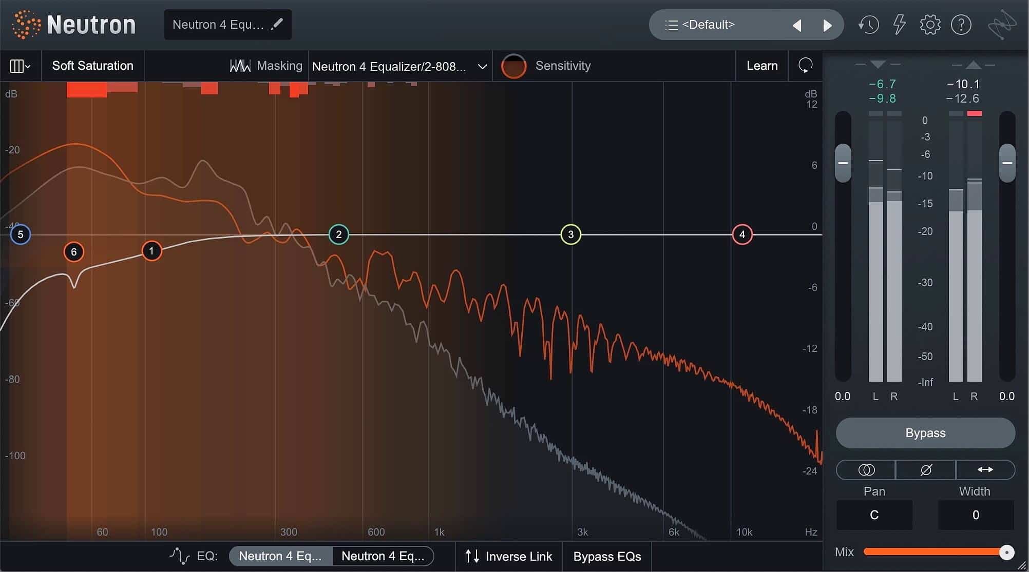Toggle phase invert button
The height and width of the screenshot is (572, 1029).
pos(926,470)
